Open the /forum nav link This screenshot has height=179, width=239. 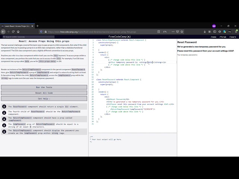click(223, 37)
